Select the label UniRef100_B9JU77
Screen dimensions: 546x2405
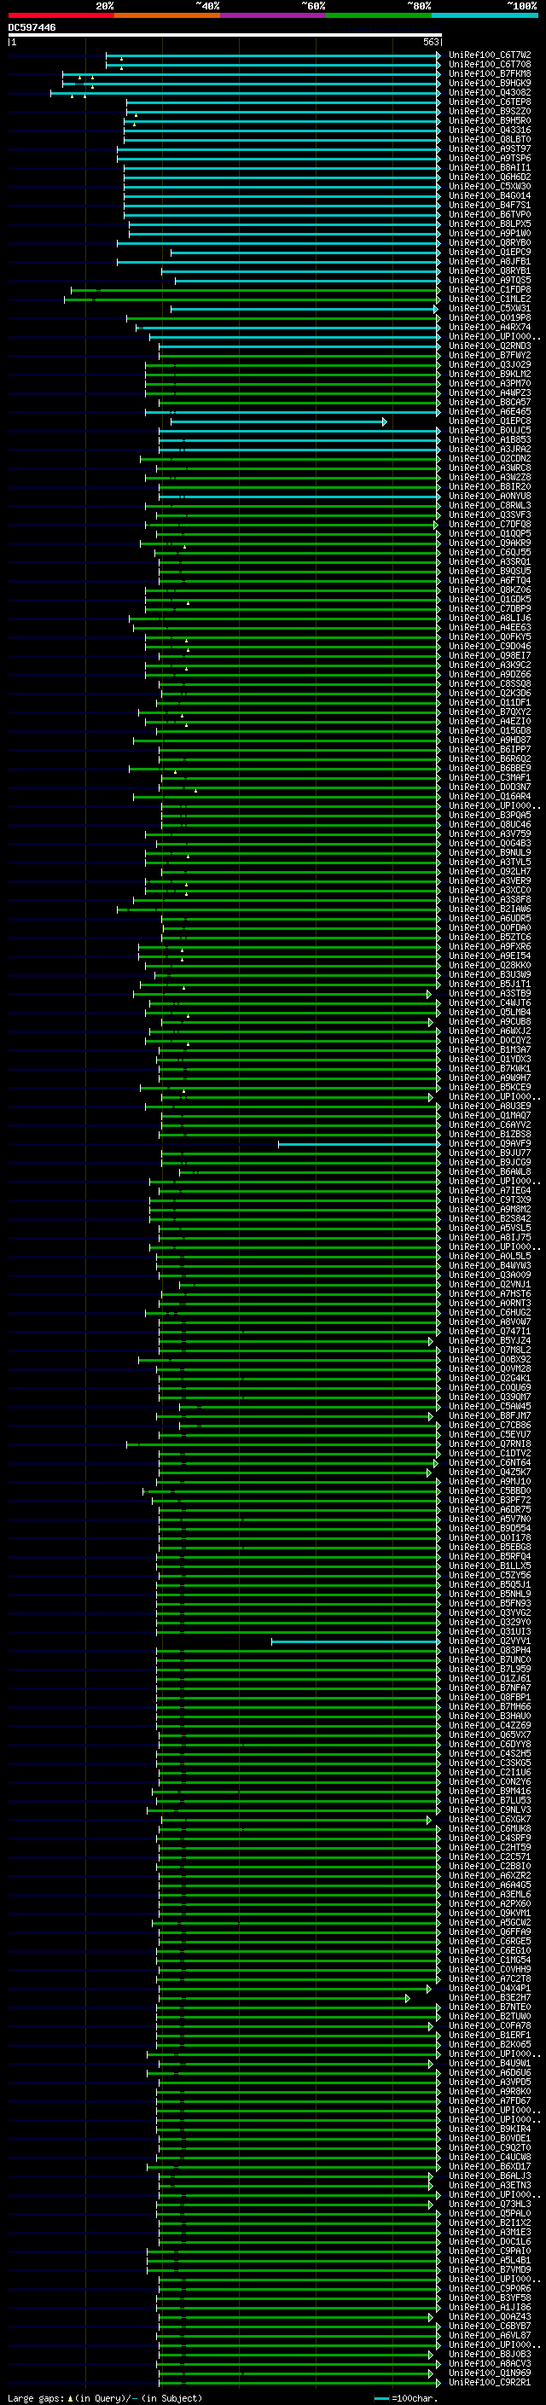[489, 1152]
